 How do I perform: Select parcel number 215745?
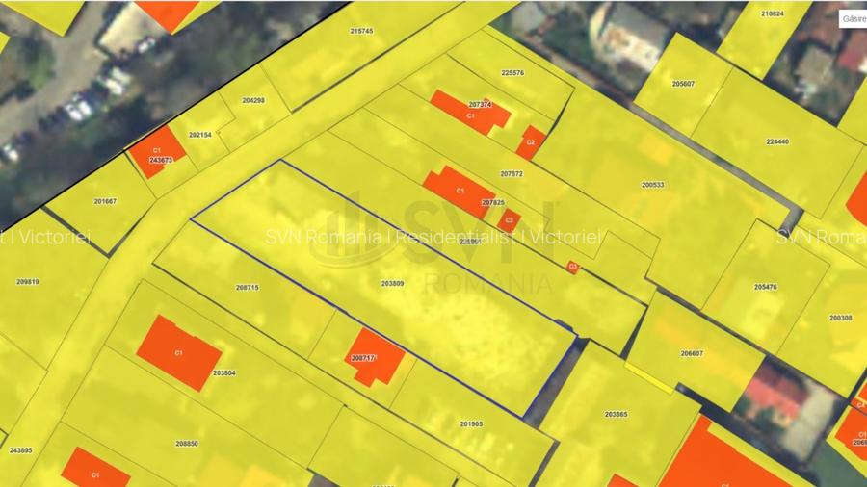[361, 31]
